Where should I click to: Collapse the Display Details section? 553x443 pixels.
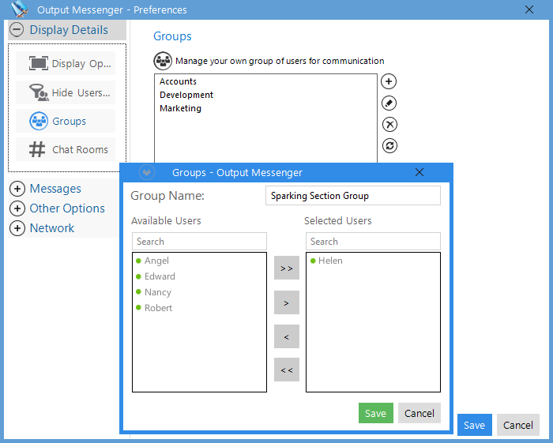click(x=17, y=30)
